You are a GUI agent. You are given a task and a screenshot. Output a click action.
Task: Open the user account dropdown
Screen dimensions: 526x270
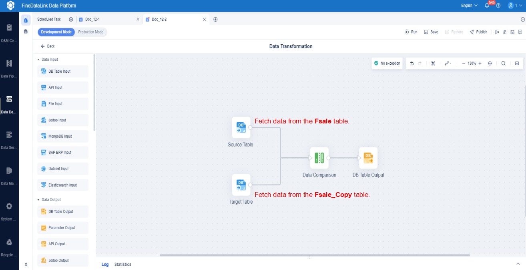pos(515,6)
